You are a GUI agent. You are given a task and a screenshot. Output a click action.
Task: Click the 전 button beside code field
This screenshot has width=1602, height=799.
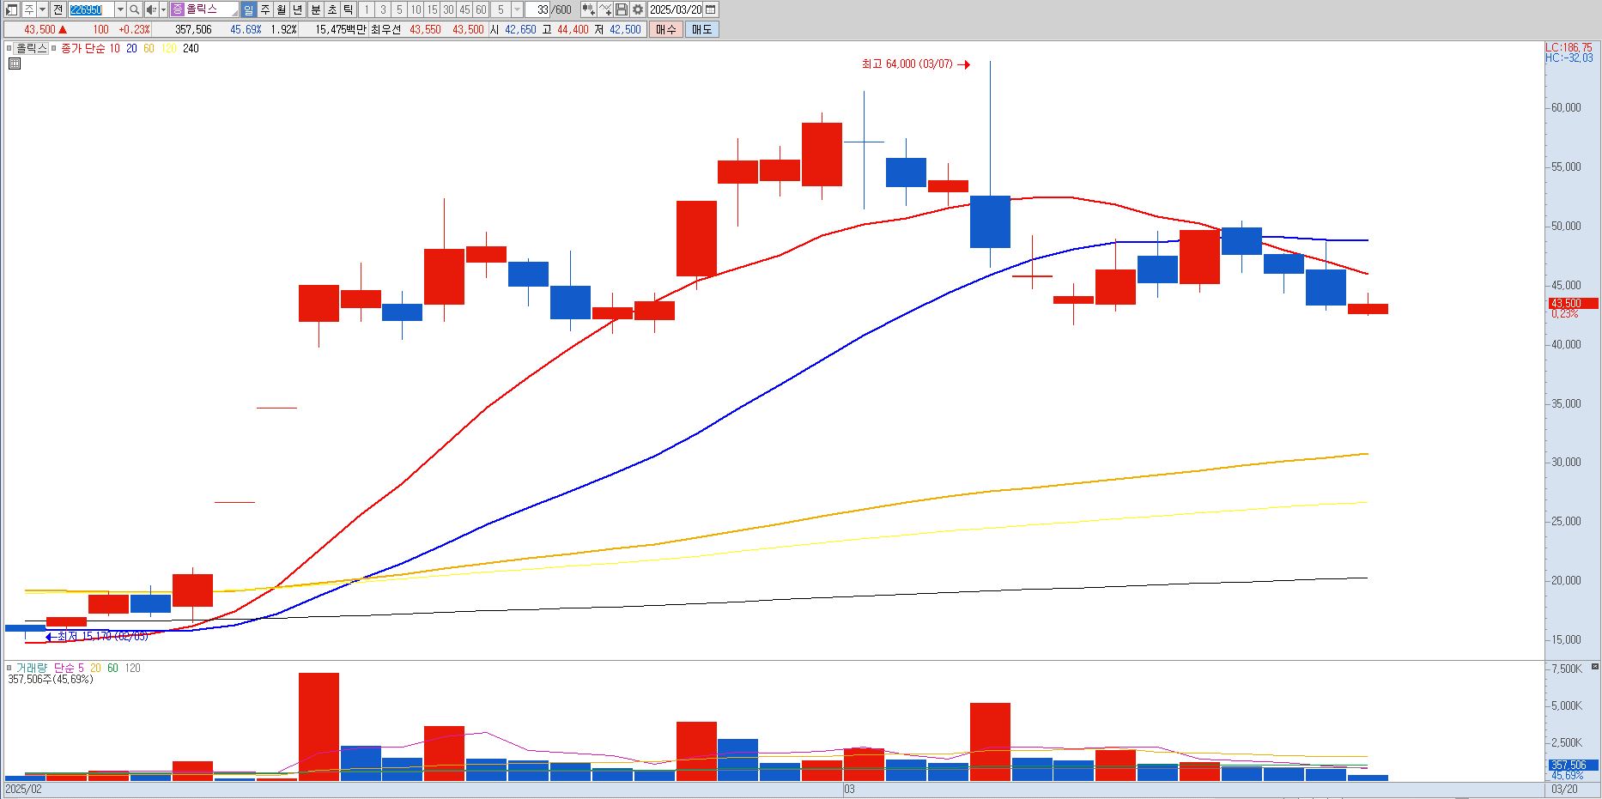point(58,9)
